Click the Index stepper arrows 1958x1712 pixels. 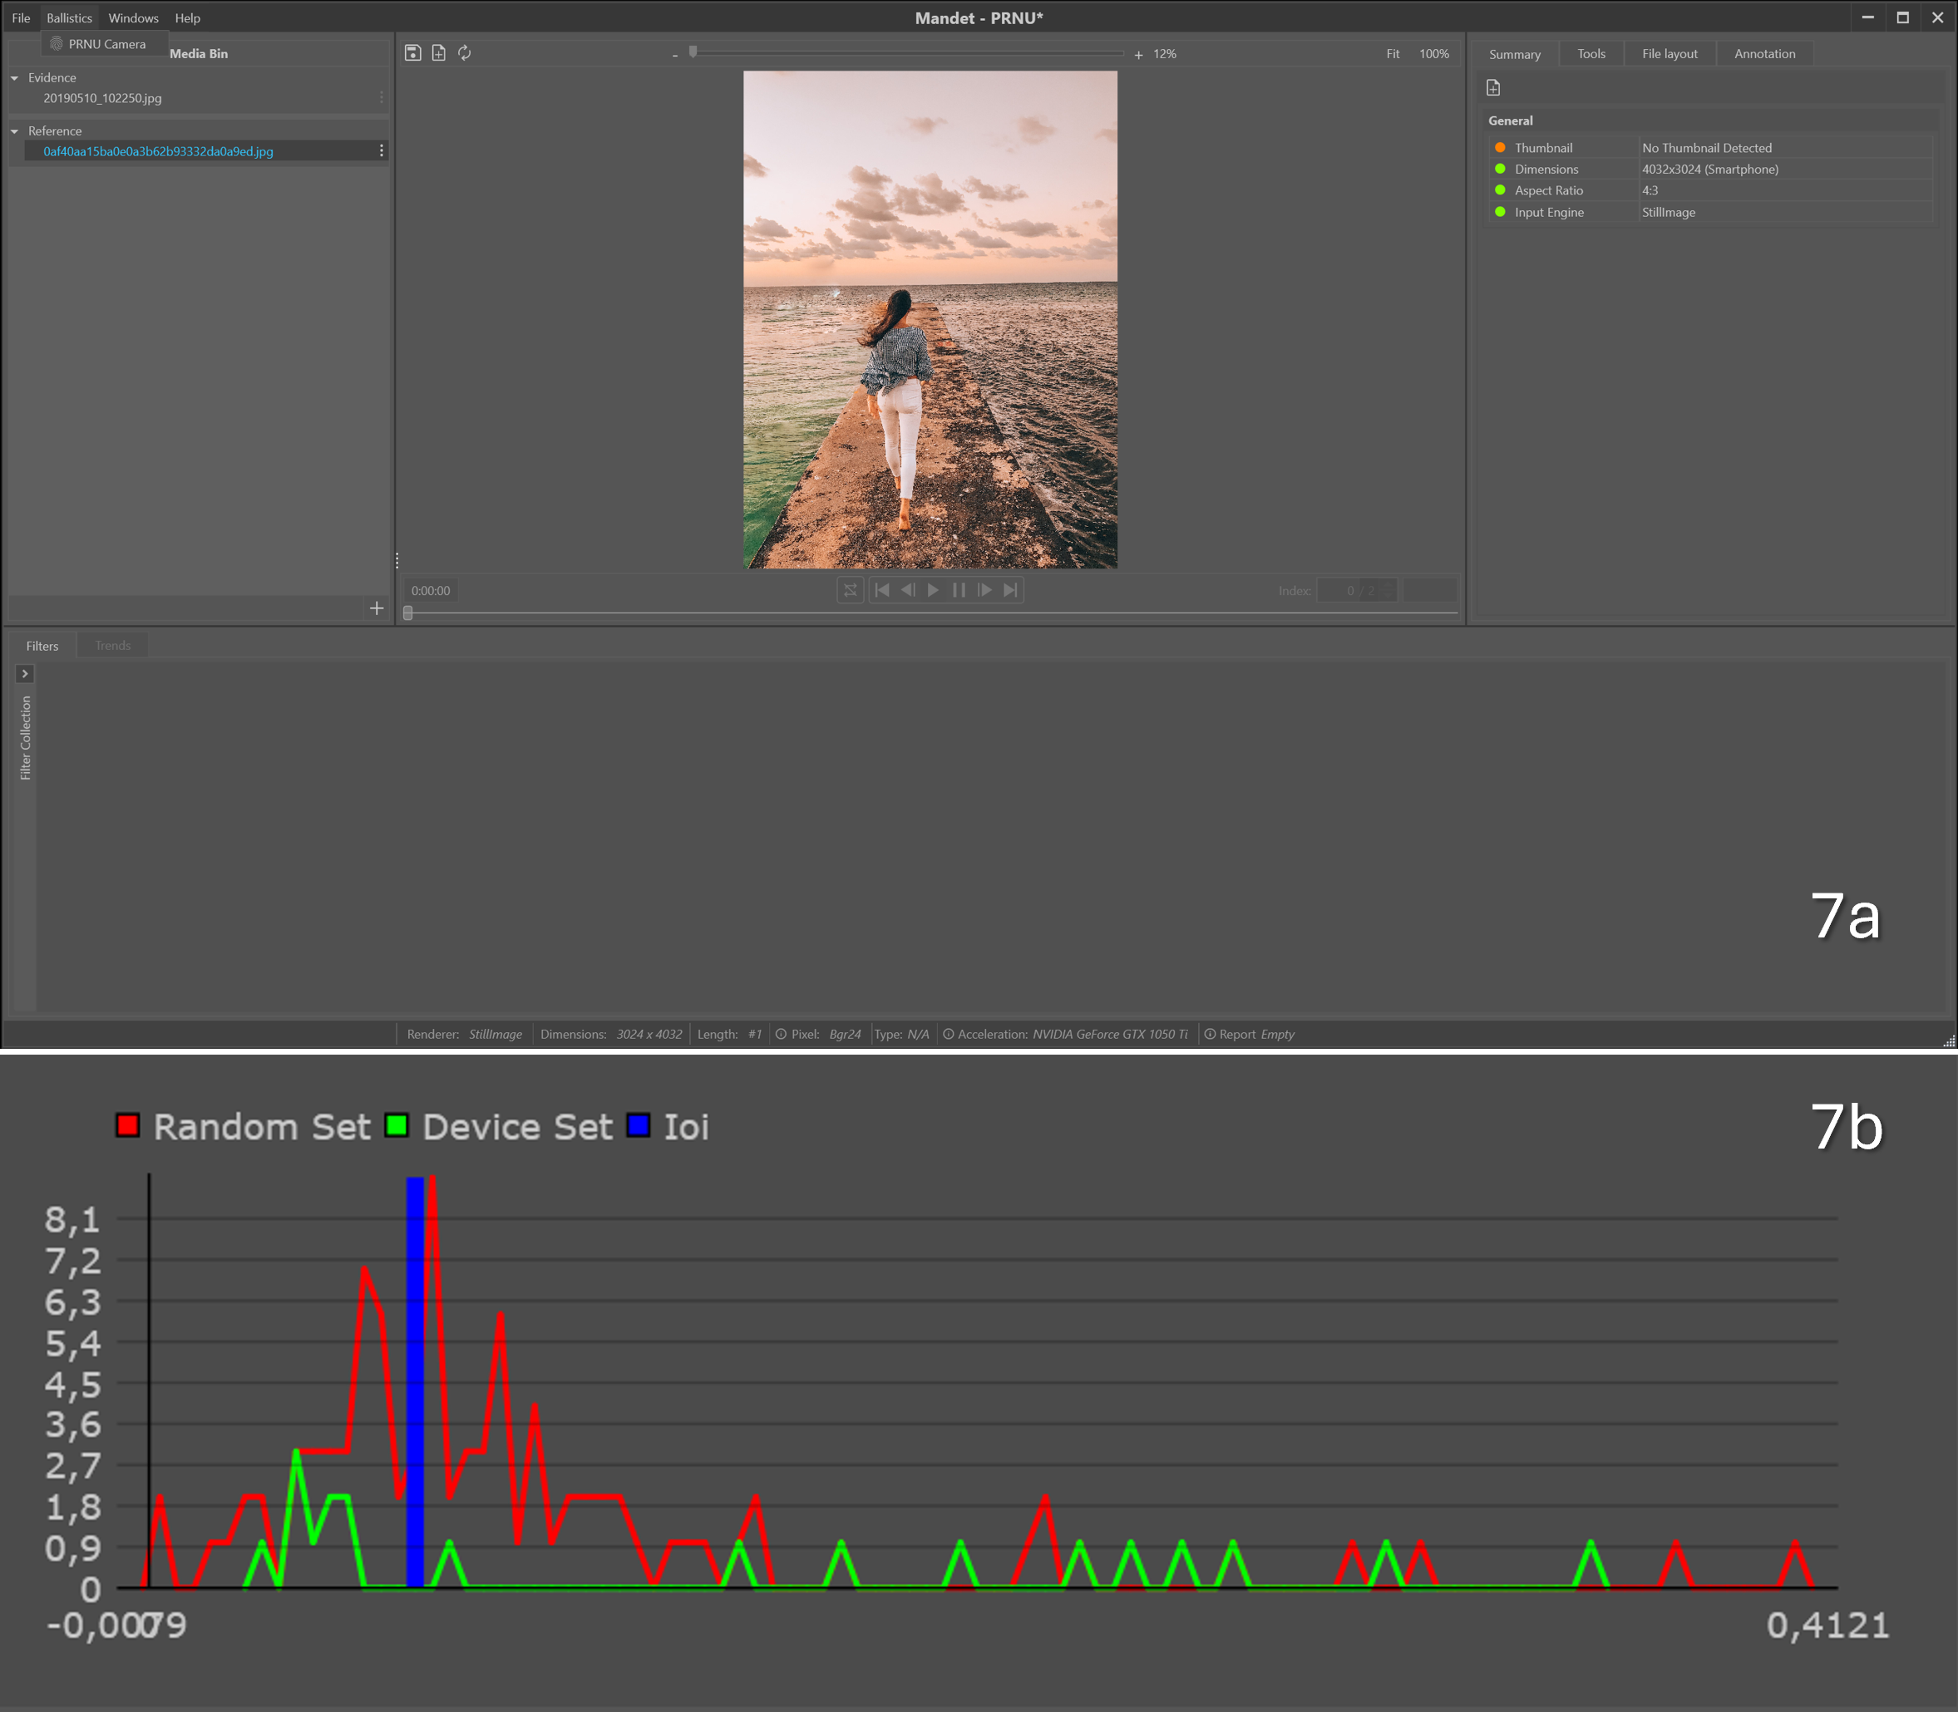point(1388,590)
